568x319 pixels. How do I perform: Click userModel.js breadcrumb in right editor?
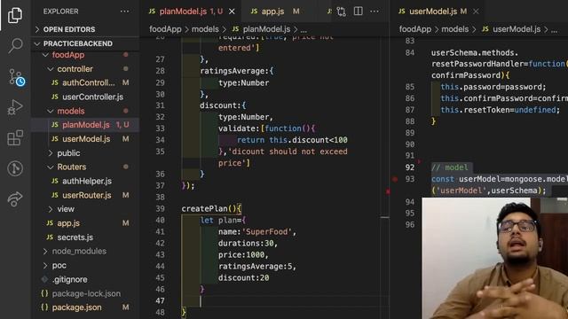[517, 29]
